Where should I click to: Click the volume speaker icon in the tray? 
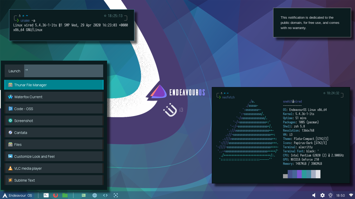point(314,195)
